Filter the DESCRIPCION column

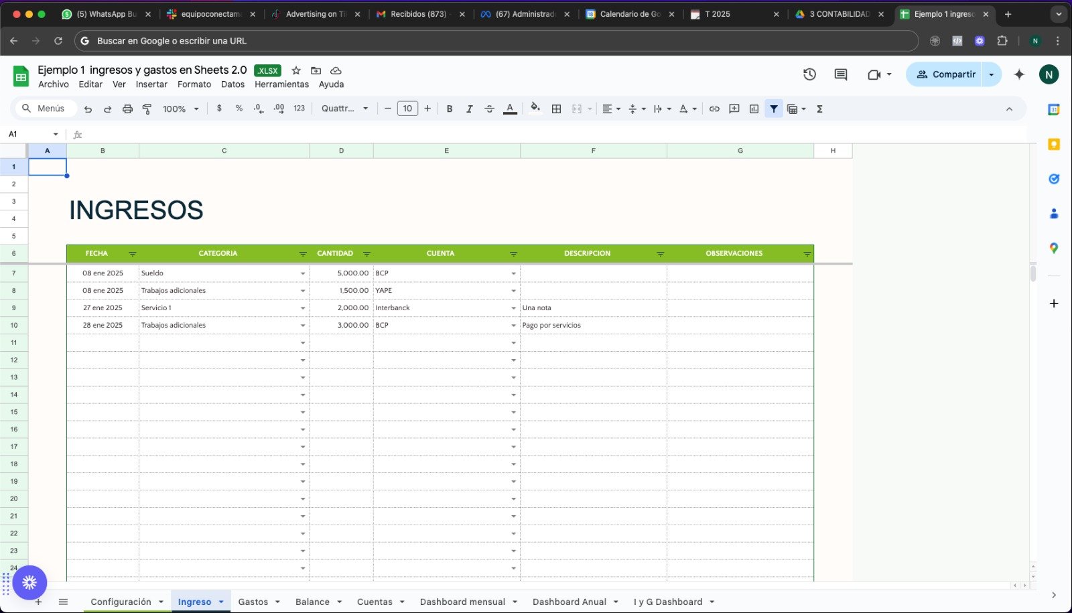coord(660,254)
